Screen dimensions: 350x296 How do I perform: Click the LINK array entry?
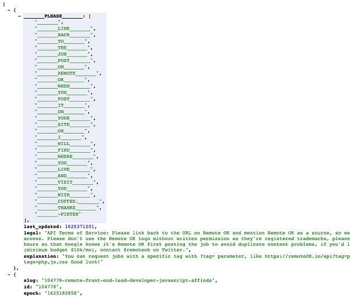65,29
